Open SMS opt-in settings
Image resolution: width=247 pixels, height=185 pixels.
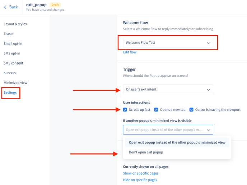coord(12,53)
